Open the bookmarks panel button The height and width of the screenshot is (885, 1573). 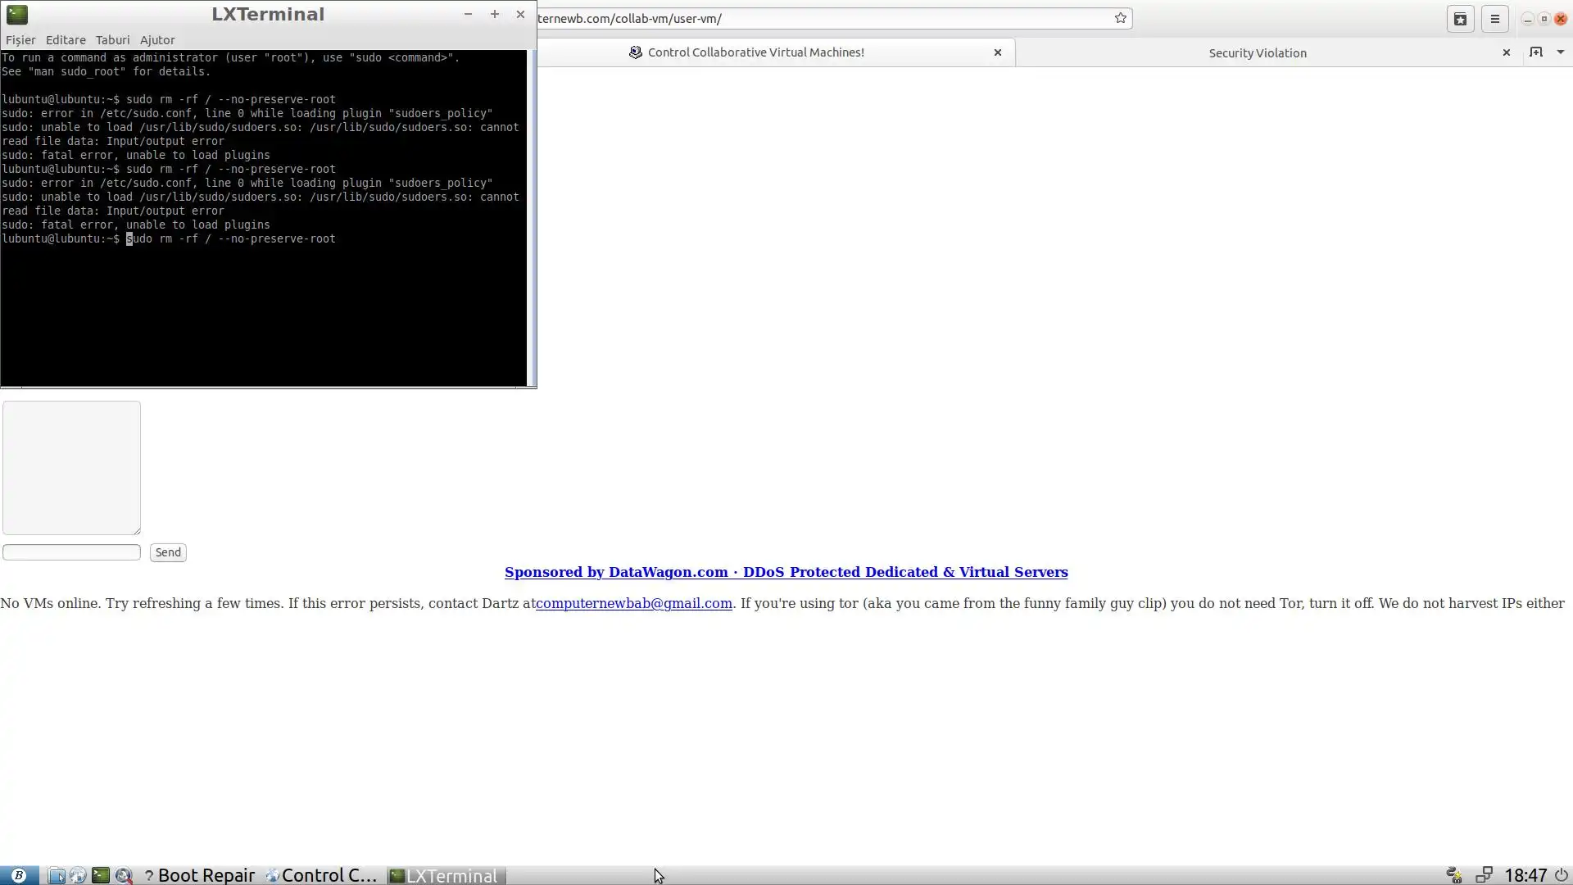(1460, 19)
